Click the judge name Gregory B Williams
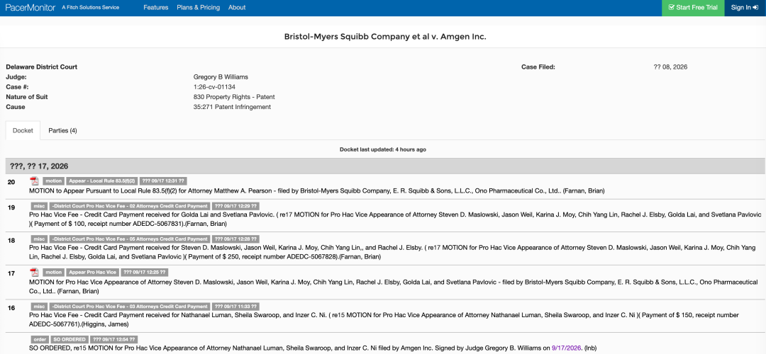The width and height of the screenshot is (766, 354). click(x=221, y=77)
